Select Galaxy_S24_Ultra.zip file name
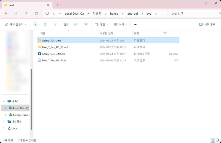 (x=54, y=54)
